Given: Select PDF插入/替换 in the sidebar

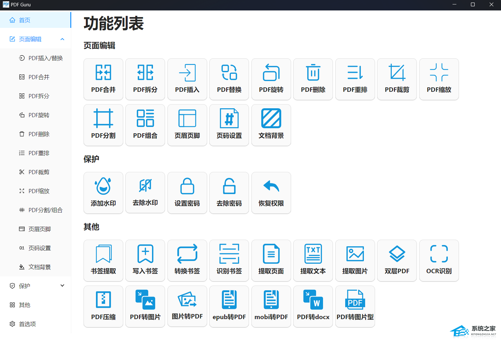Looking at the screenshot, I should click(45, 58).
